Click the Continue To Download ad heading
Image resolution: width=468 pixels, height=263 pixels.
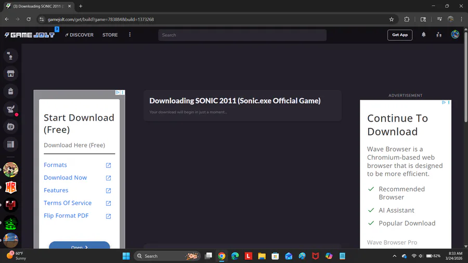(397, 125)
